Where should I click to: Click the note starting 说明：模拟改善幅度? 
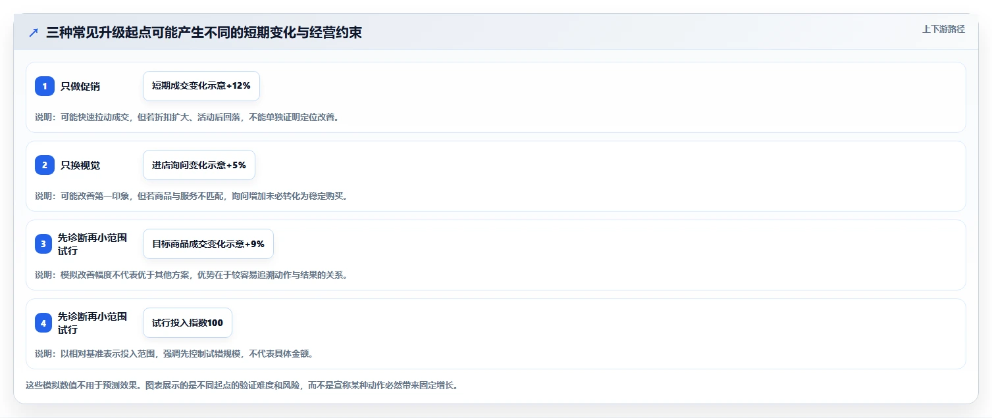pos(192,275)
